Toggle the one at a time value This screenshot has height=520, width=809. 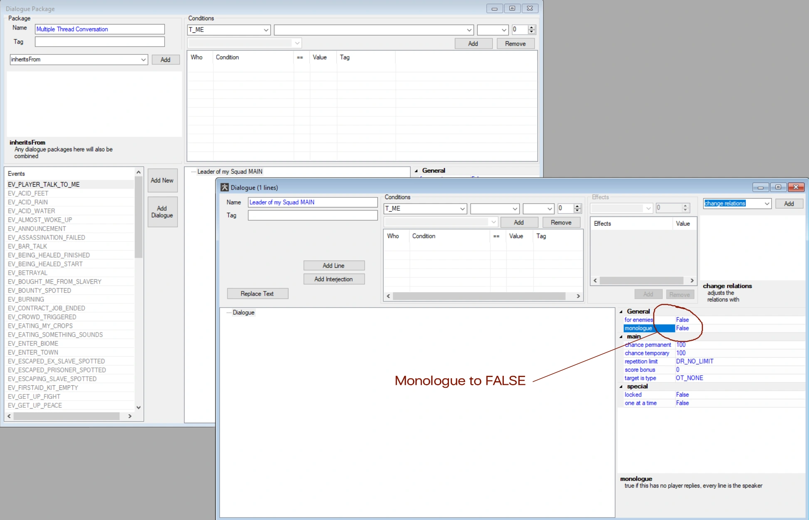682,403
